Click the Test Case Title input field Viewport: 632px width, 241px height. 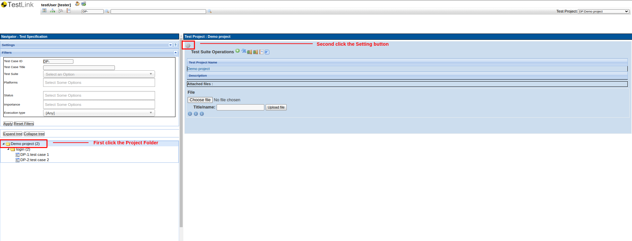pyautogui.click(x=79, y=68)
